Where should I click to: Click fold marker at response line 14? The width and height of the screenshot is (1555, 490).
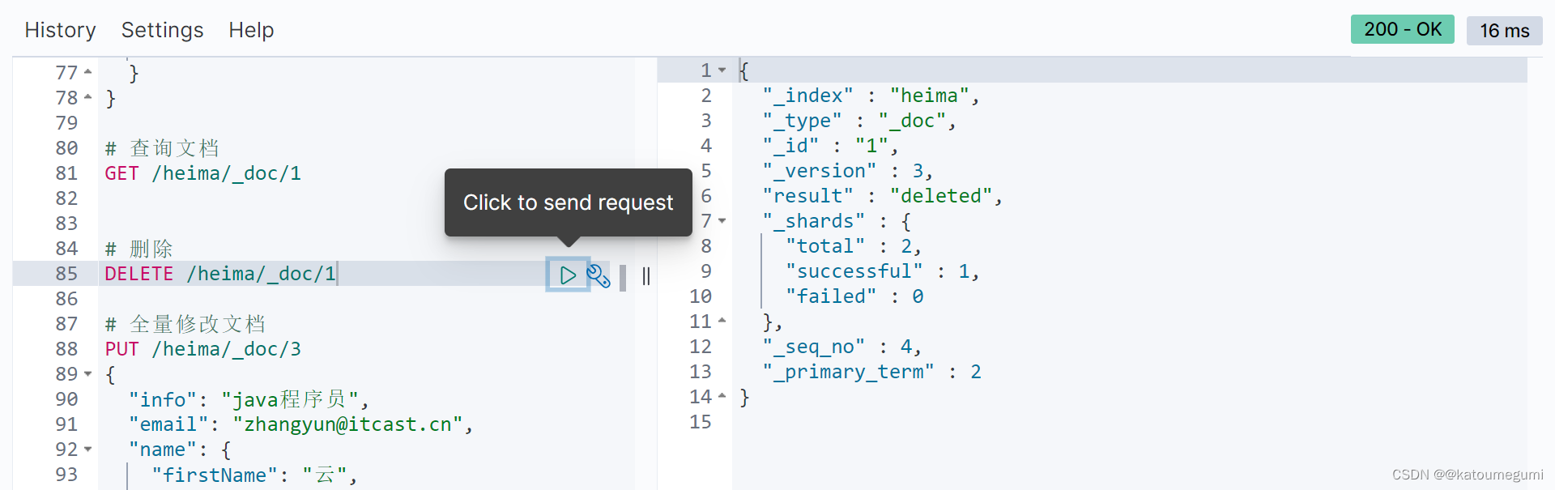tap(722, 397)
